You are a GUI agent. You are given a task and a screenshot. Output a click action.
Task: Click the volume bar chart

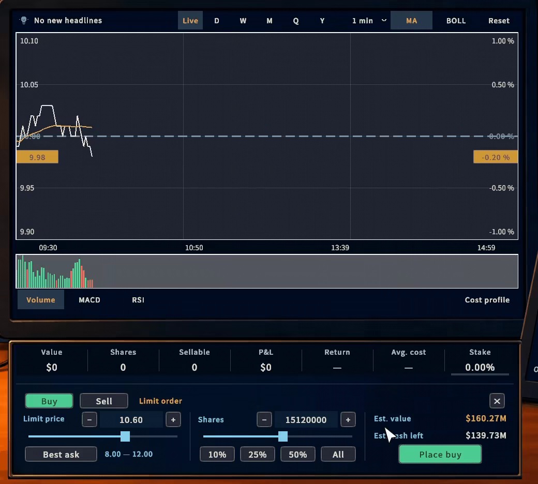tap(267, 271)
